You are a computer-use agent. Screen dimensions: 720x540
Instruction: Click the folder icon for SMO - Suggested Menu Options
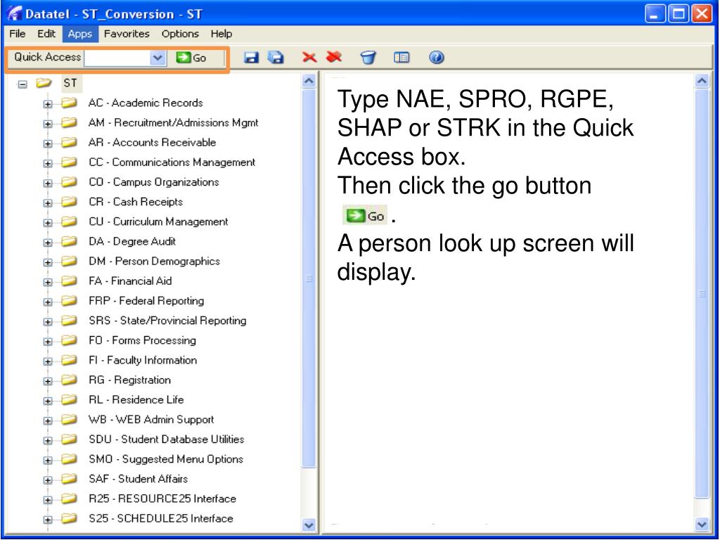coord(69,458)
